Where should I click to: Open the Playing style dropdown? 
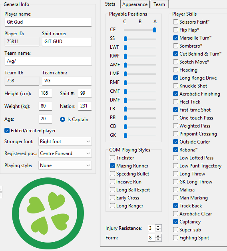click(65, 165)
